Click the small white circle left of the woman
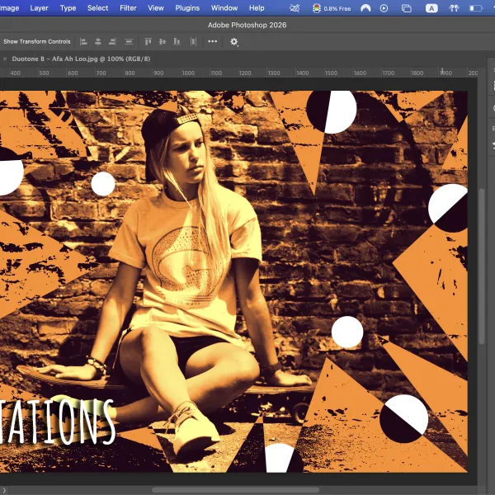Screen dimensions: 495x495 [x=103, y=184]
